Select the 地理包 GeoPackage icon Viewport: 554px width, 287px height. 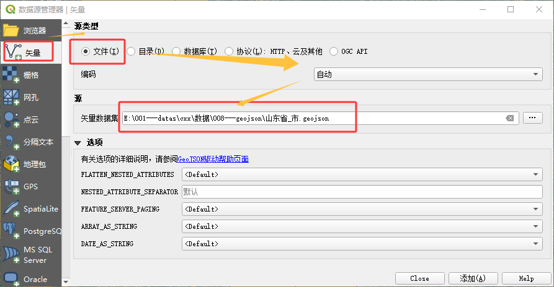coord(11,164)
